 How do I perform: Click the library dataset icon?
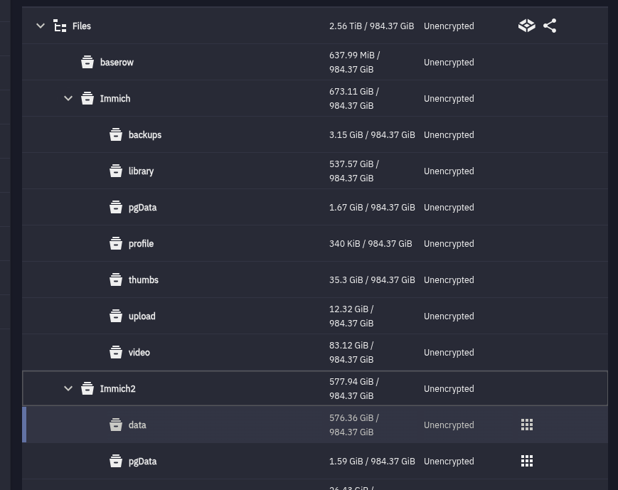[116, 171]
